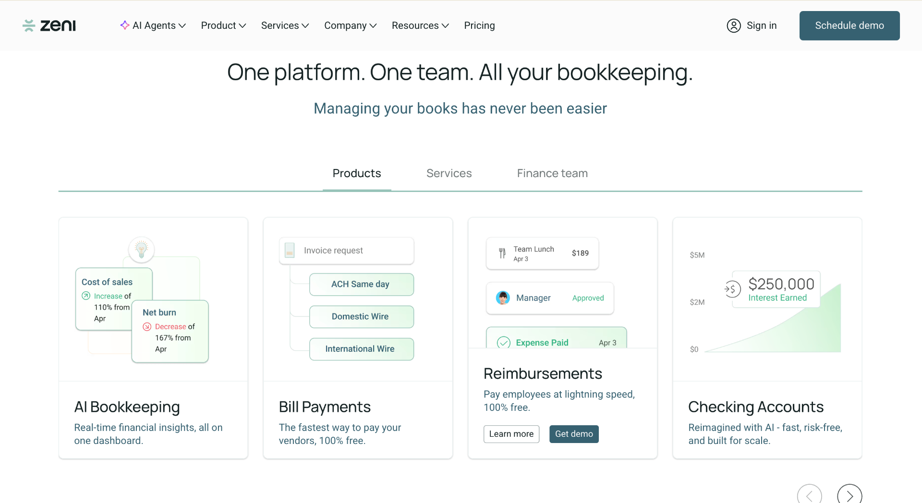Open the Checking Accounts card
The height and width of the screenshot is (503, 922).
tap(767, 338)
